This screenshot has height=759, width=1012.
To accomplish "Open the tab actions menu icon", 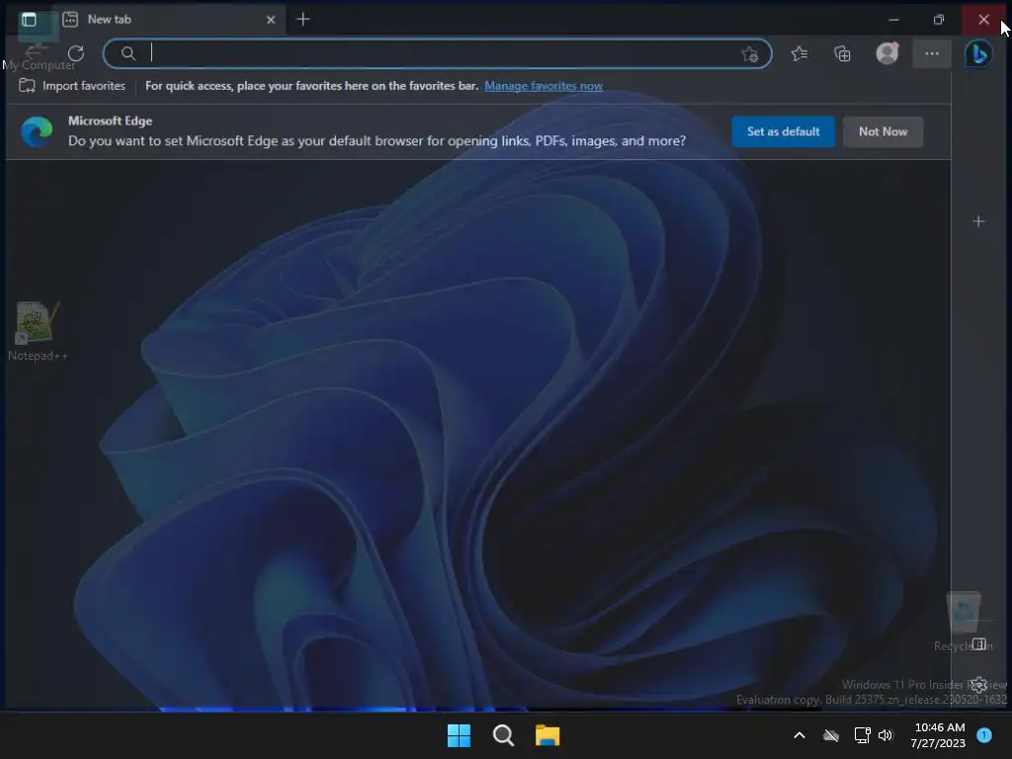I will point(29,20).
